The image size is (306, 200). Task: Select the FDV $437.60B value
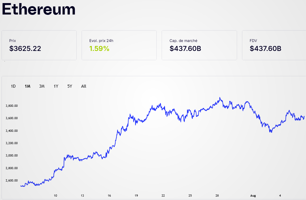[266, 48]
